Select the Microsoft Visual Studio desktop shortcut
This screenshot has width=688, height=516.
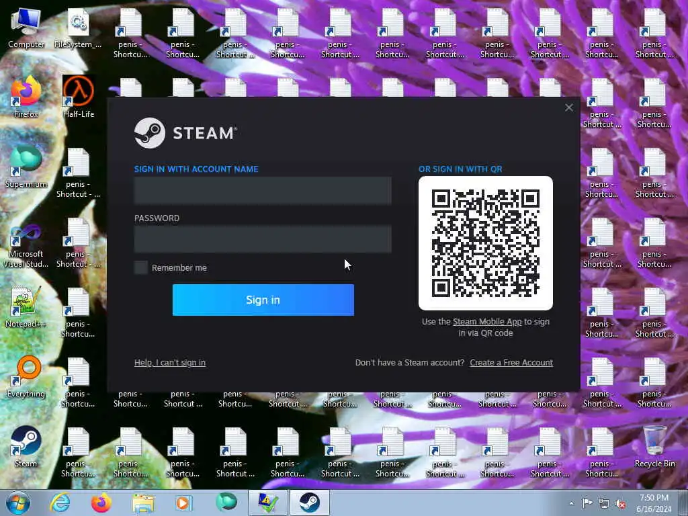point(26,246)
